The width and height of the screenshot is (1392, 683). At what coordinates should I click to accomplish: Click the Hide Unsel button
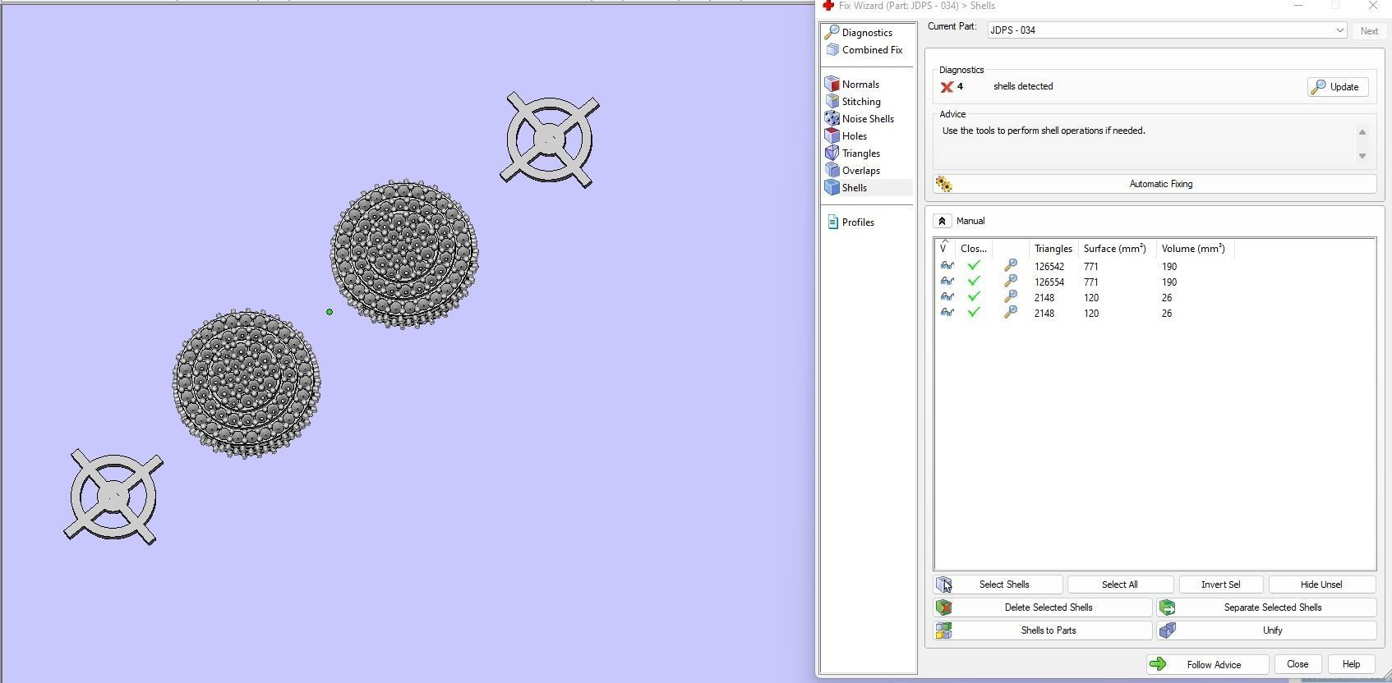(1321, 584)
